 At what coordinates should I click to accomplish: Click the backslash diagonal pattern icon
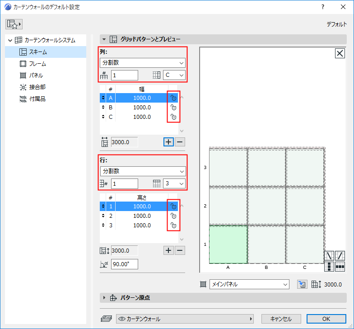pos(329,256)
